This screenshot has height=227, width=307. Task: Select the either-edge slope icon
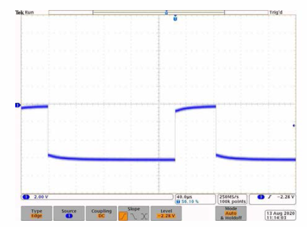[x=144, y=216]
